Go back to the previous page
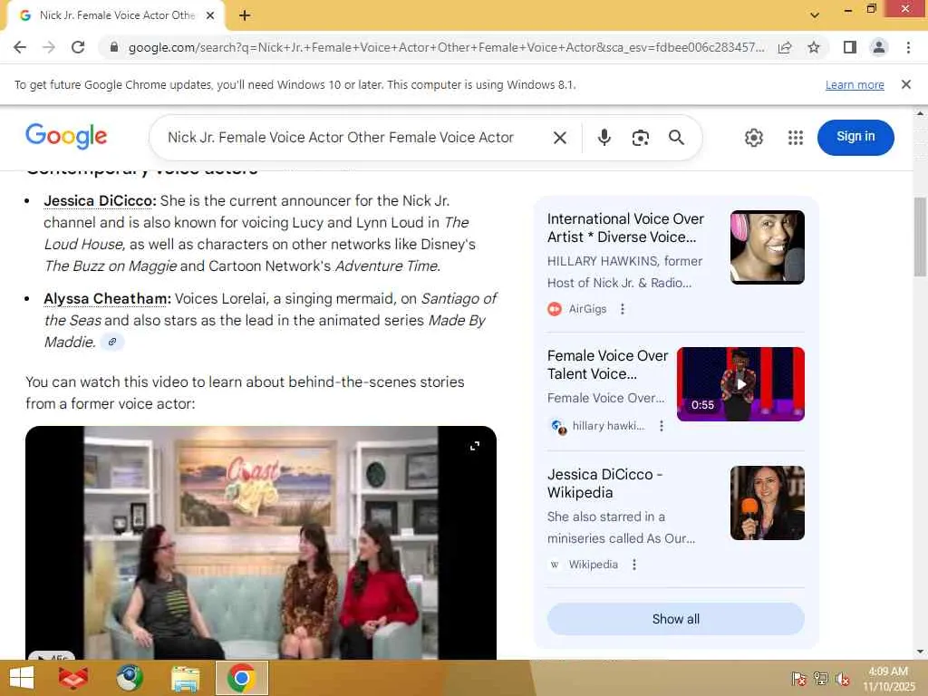Screen dimensions: 928x696 pyautogui.click(x=20, y=47)
